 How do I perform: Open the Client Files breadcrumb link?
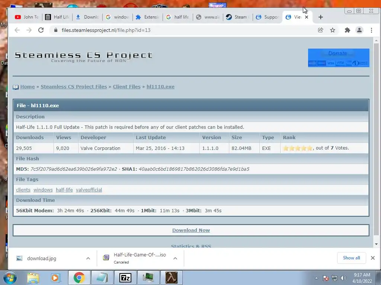click(x=127, y=87)
